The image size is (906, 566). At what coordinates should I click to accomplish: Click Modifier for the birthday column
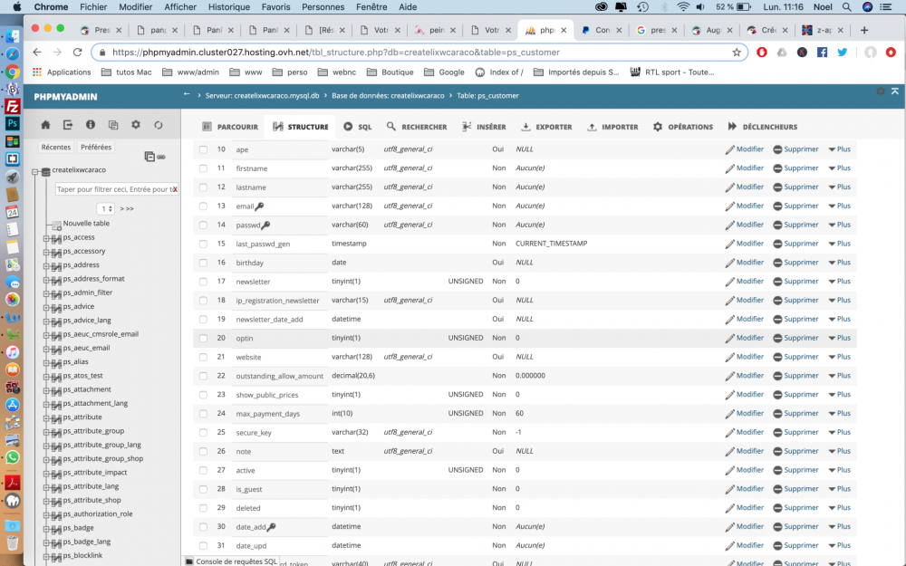745,263
